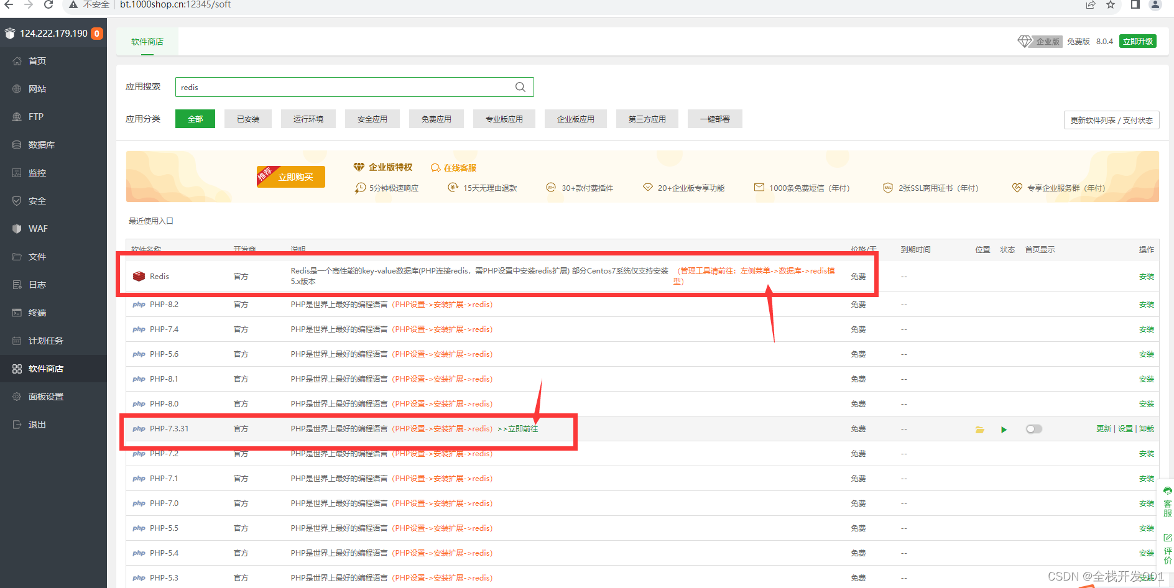Follow the >>立即前往 link for PHP-7.3.31
This screenshot has width=1174, height=588.
coord(518,429)
